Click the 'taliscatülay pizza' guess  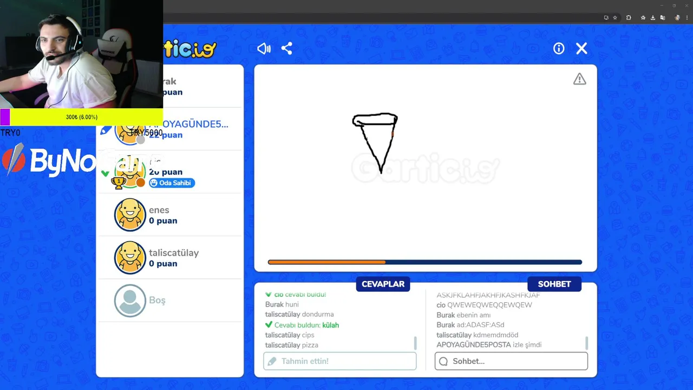[292, 345]
